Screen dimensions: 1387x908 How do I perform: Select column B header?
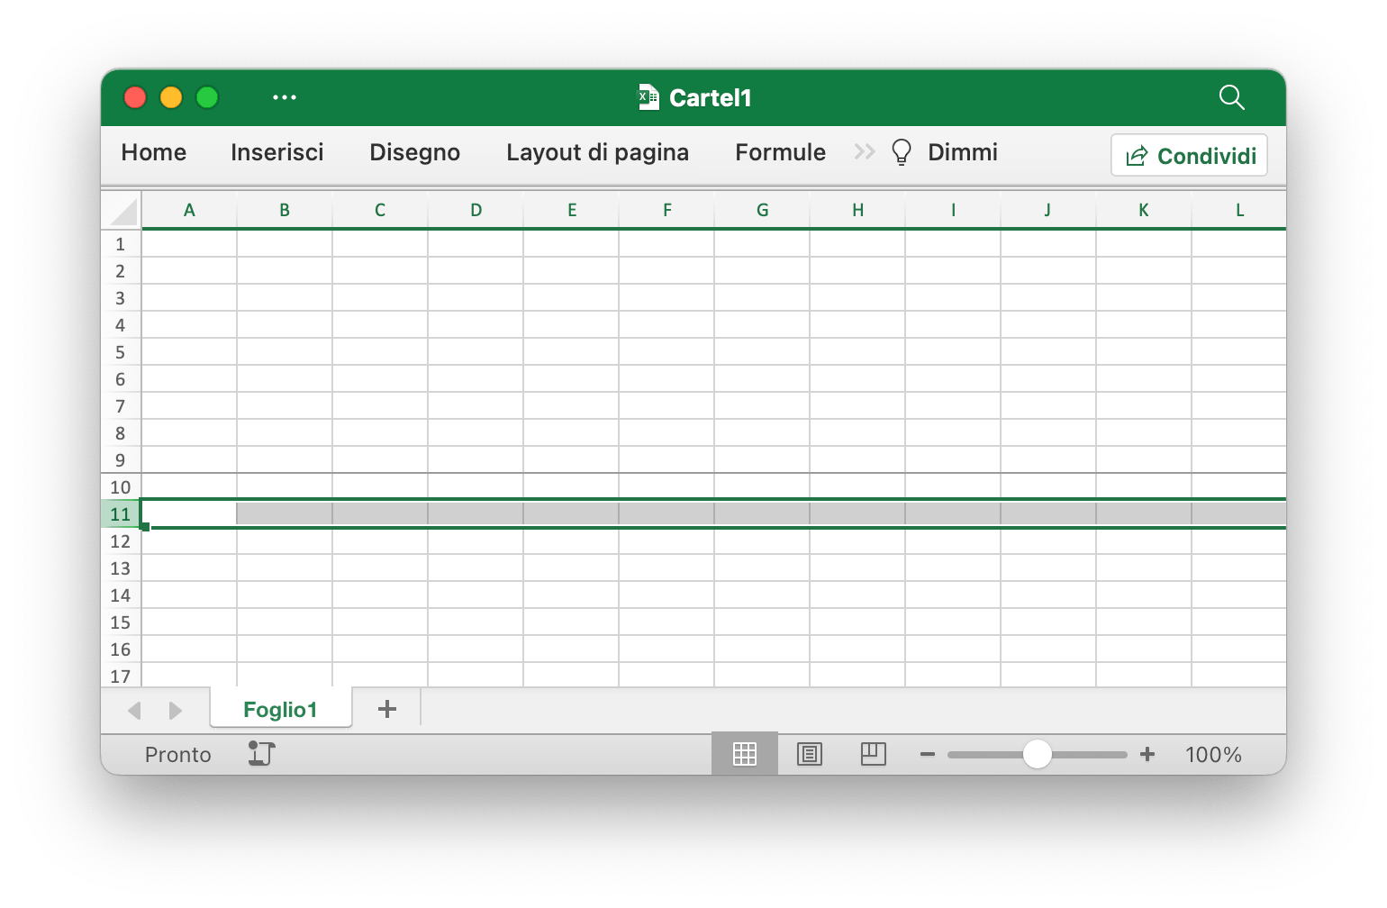pos(285,210)
